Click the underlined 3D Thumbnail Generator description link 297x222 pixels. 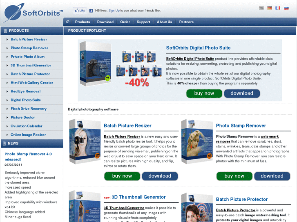point(124,208)
